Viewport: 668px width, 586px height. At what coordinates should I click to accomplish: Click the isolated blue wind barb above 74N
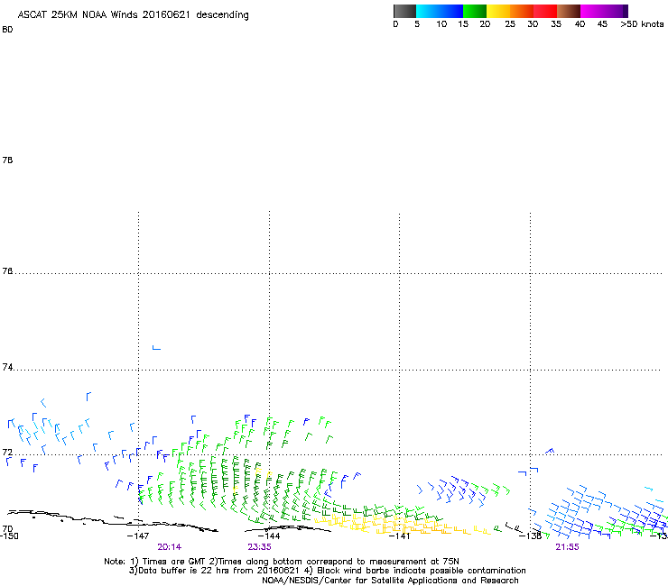coord(156,348)
